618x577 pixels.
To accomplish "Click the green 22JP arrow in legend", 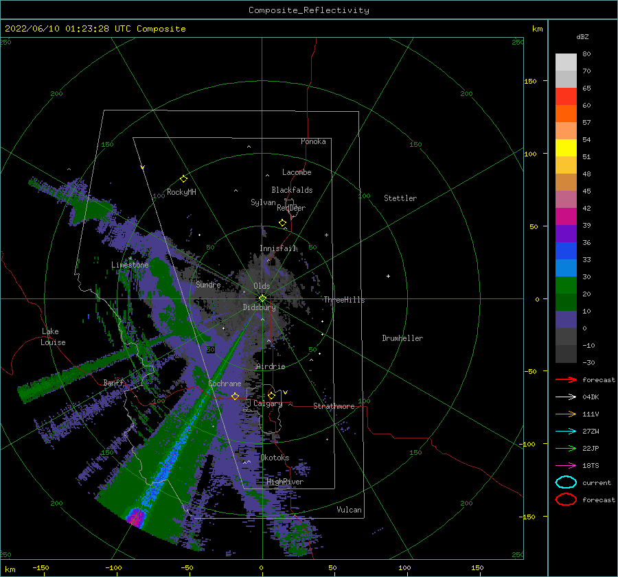I will 566,448.
